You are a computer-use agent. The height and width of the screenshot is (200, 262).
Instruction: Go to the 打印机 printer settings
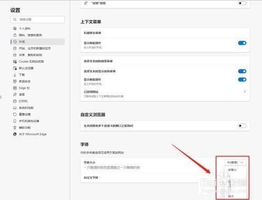coord(23,101)
